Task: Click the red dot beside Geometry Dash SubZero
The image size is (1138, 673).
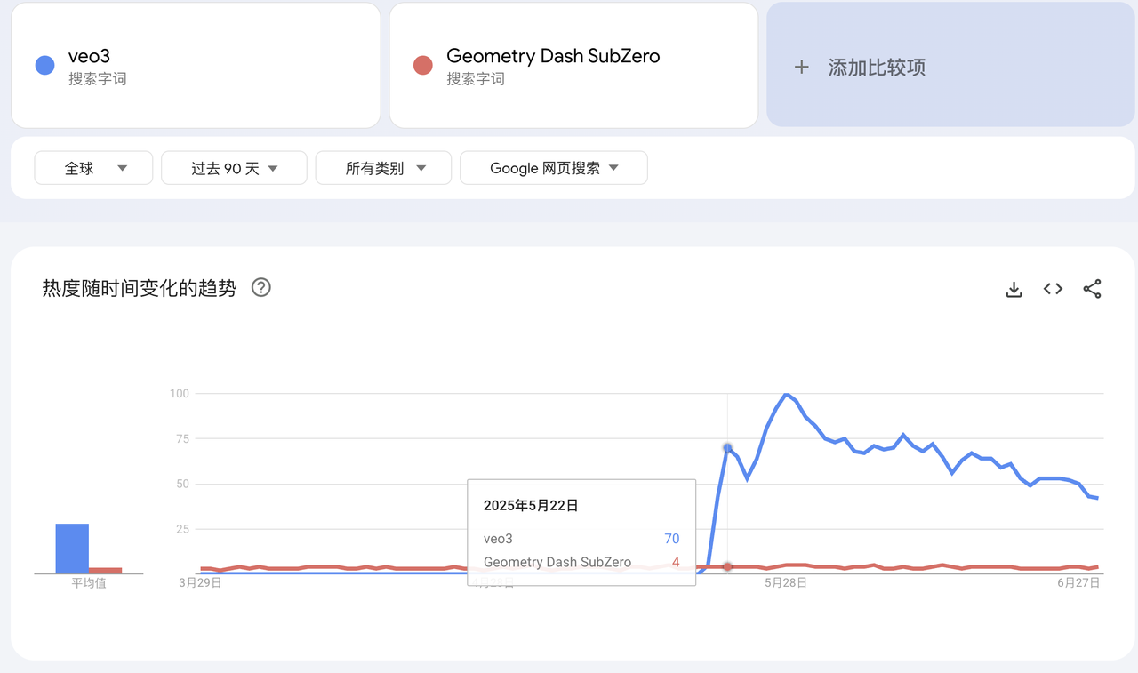Action: tap(423, 66)
